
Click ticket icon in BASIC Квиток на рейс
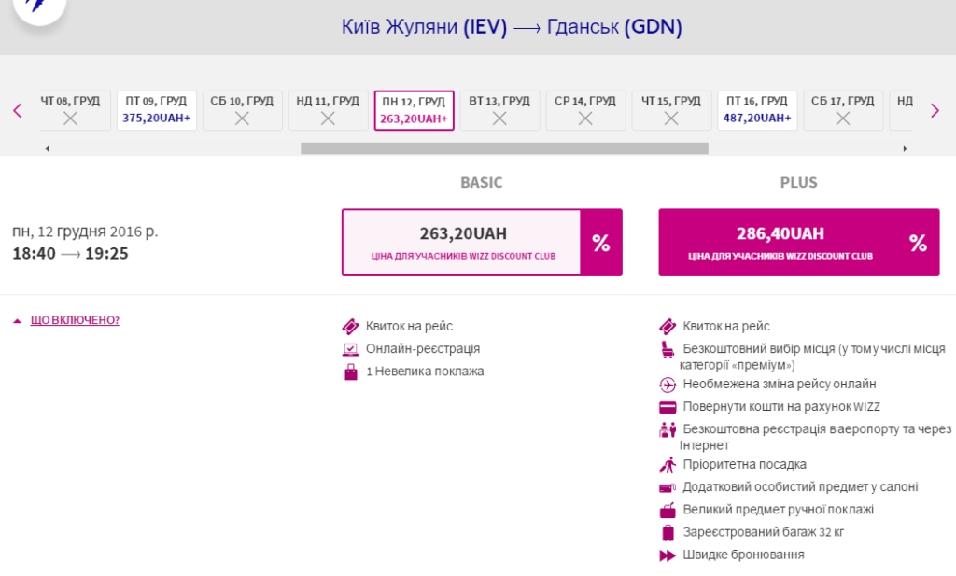click(x=351, y=327)
